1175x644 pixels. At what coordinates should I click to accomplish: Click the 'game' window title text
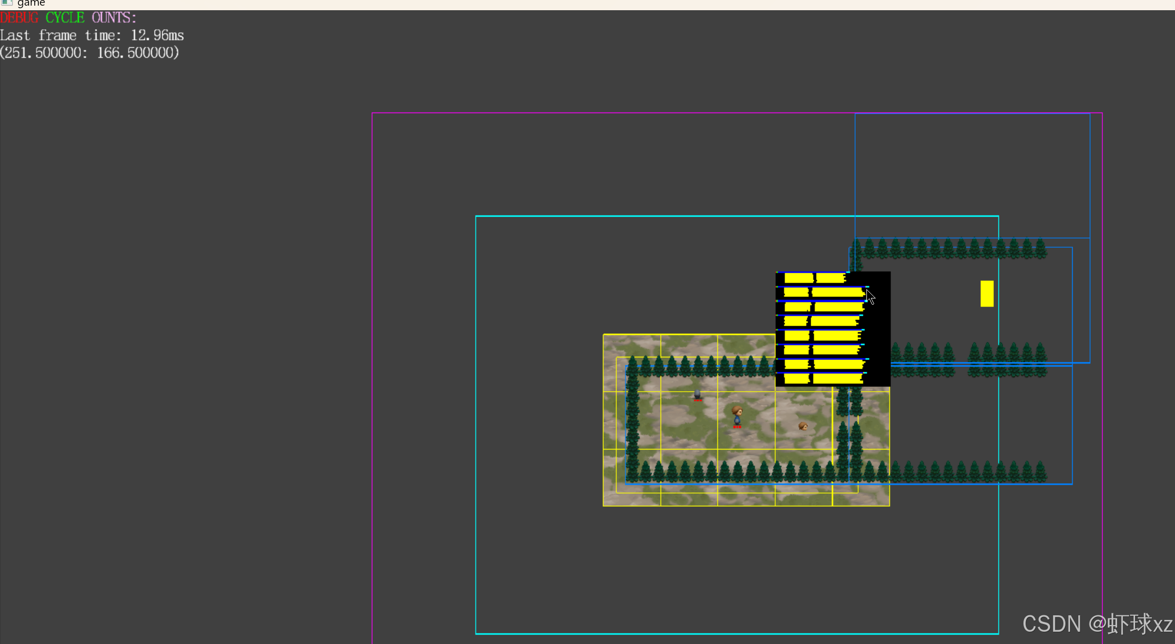pyautogui.click(x=31, y=3)
